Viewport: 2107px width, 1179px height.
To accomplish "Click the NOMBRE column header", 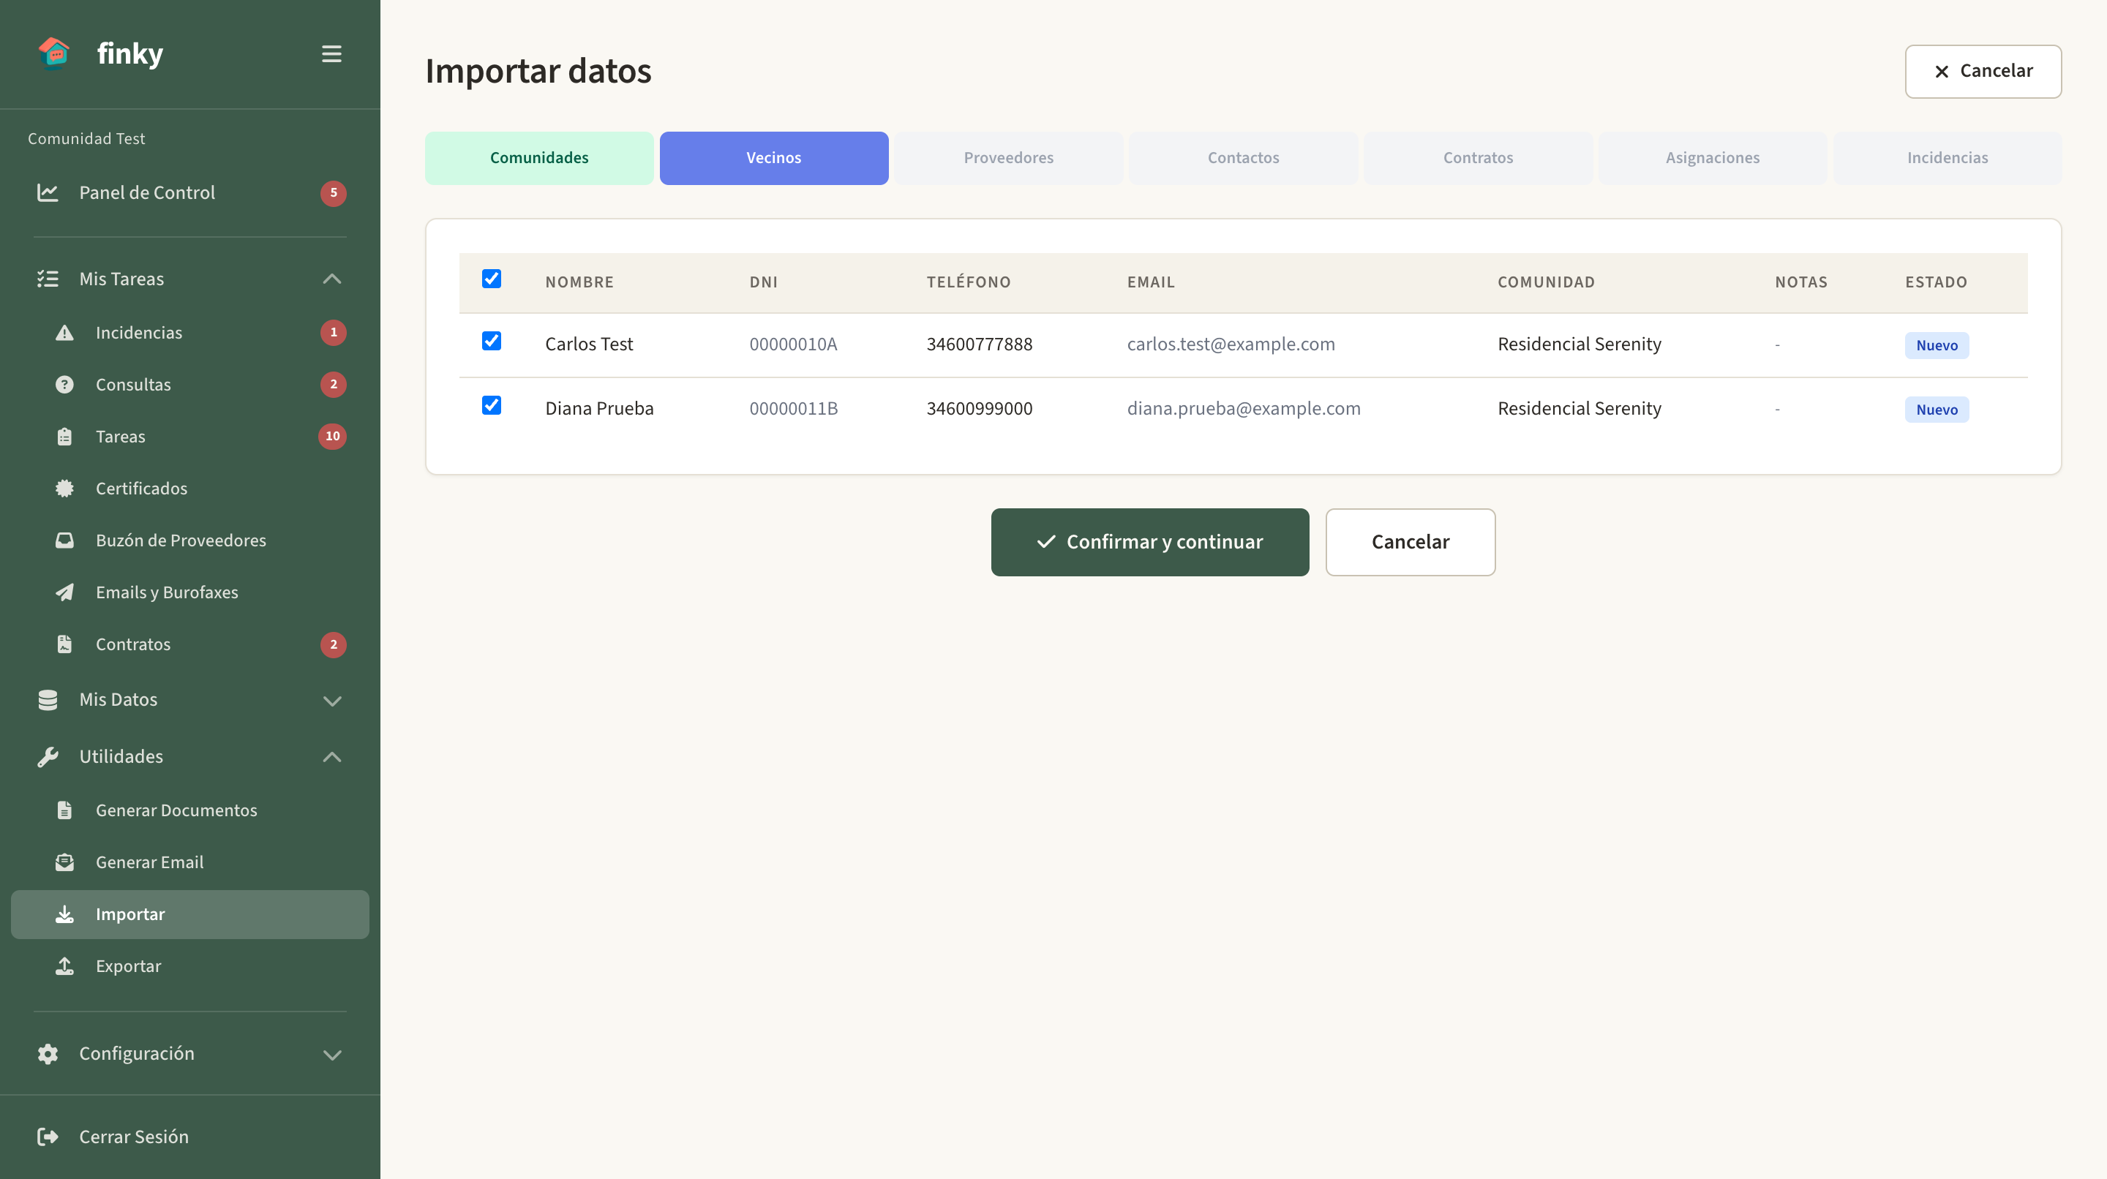I will coord(579,282).
